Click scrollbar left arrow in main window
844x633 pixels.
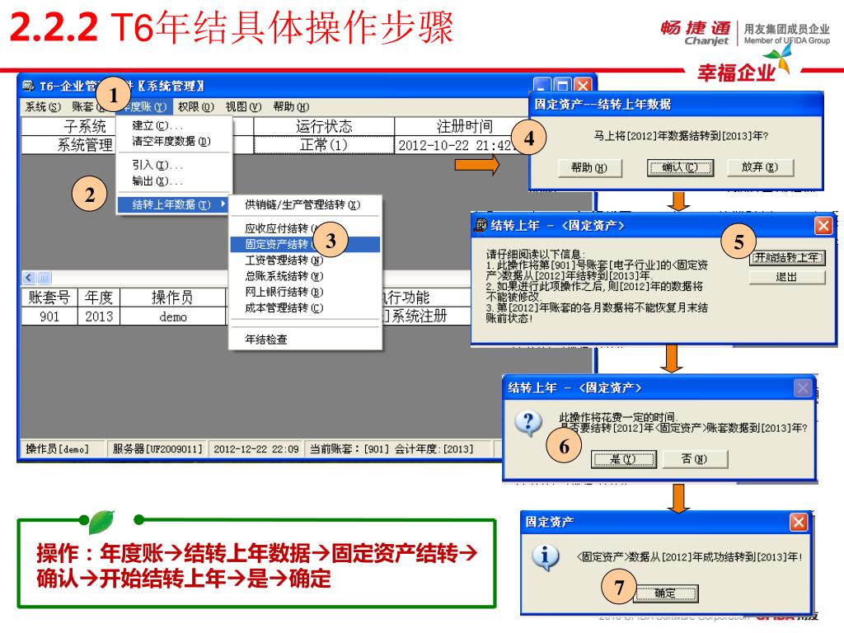(x=29, y=278)
